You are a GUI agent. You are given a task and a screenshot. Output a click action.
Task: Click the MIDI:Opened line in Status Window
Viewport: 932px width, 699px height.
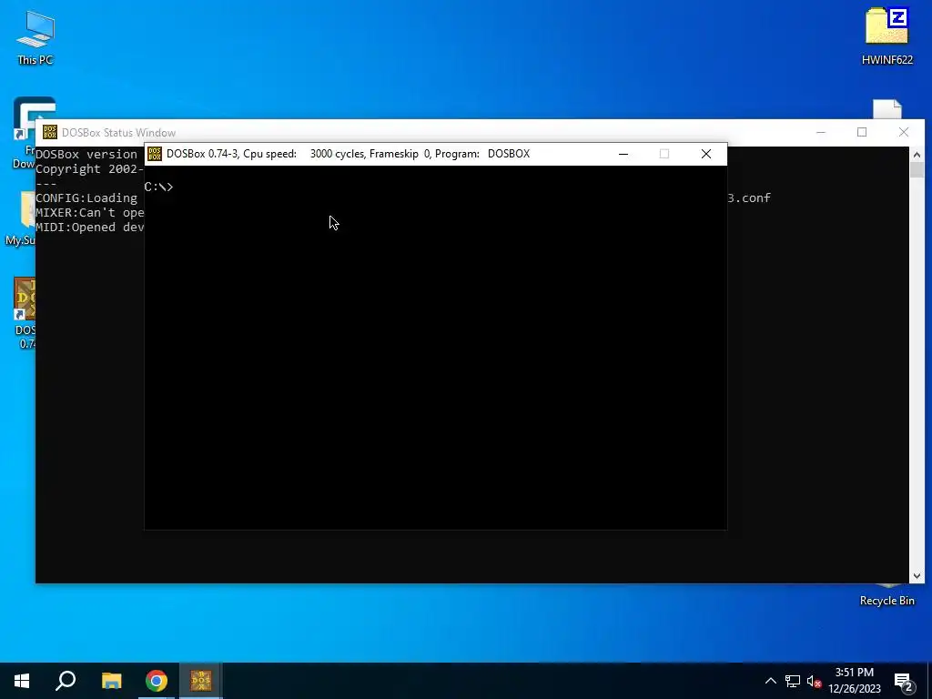click(x=90, y=227)
